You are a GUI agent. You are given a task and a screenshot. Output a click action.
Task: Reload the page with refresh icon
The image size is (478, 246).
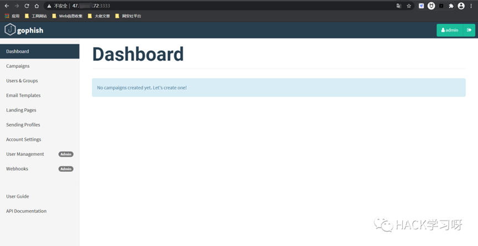click(x=27, y=6)
